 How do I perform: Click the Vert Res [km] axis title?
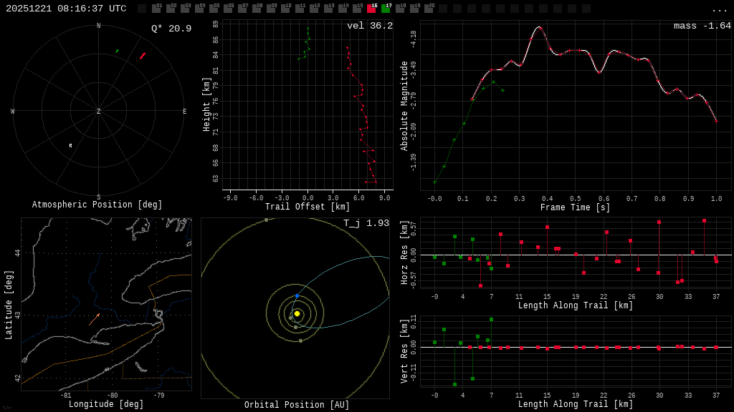(x=404, y=351)
